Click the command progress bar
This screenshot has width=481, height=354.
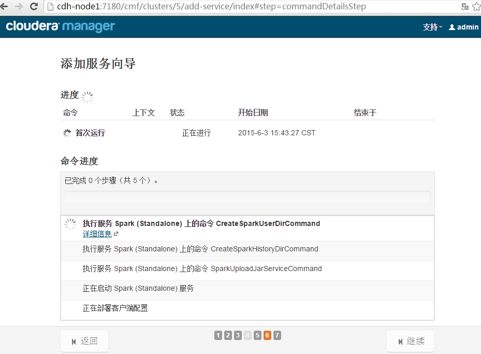(247, 196)
